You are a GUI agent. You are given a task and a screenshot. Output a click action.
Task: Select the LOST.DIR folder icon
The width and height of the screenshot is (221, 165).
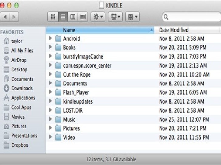coord(58,110)
